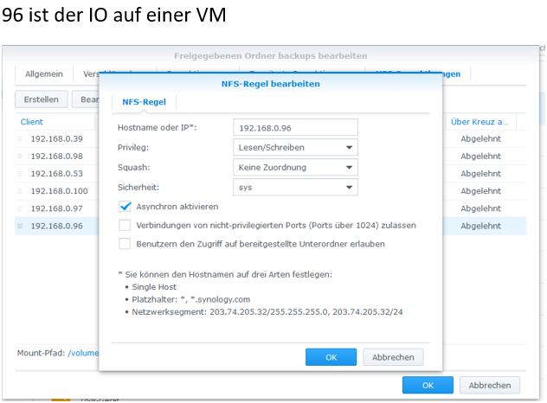Click the drag handle of row 192.168.0.53
Viewport: 547px width, 403px height.
pos(20,174)
